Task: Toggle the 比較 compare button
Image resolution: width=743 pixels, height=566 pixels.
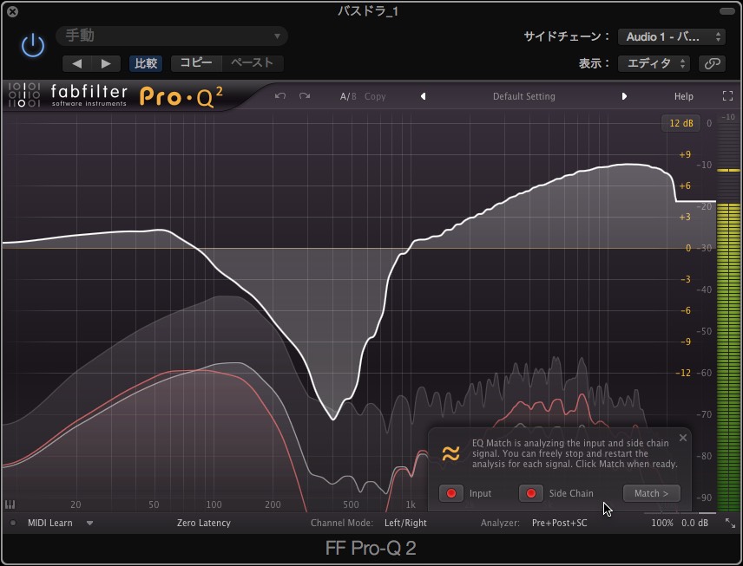Action: tap(146, 63)
